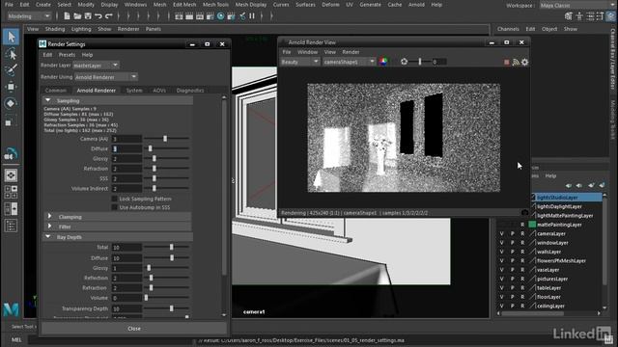618x347 pixels.
Task: Open the Render Using Arnold Renderer dropdown
Action: [105, 77]
